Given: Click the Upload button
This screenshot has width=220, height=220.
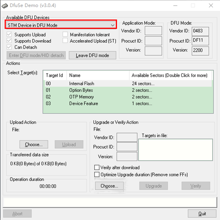Looking at the screenshot, I should tap(69, 144).
